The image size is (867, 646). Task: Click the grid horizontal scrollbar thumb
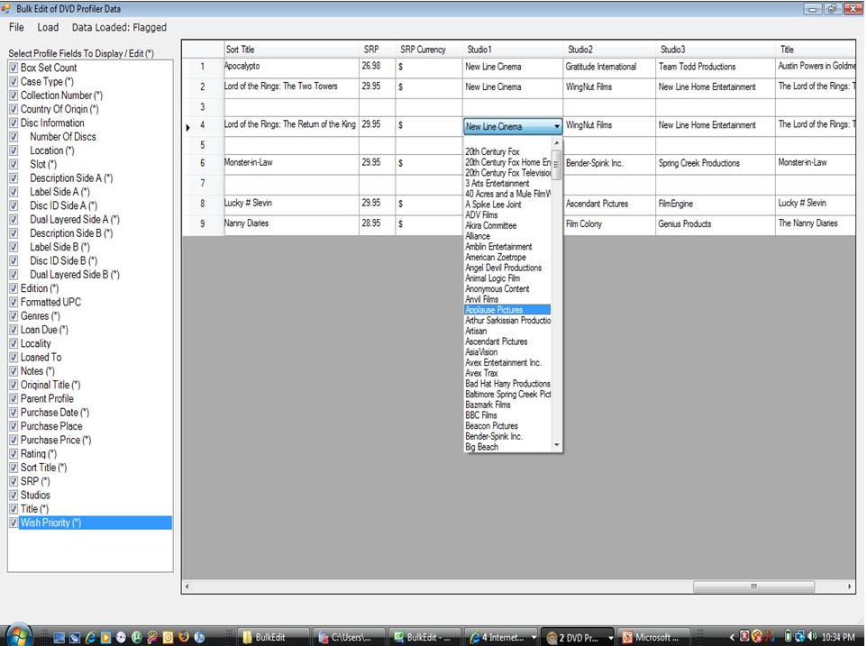coord(753,587)
